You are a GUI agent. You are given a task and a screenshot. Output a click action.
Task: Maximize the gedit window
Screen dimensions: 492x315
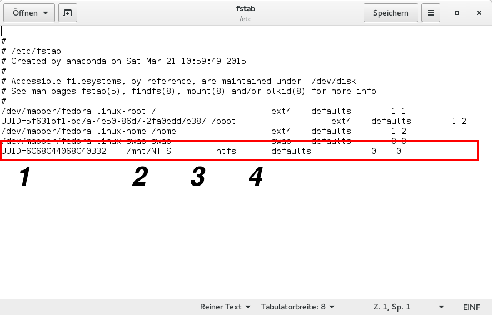pos(457,13)
